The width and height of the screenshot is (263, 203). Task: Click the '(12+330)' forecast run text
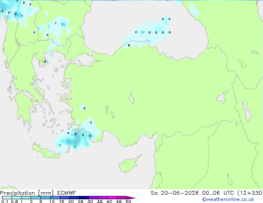[250, 193]
